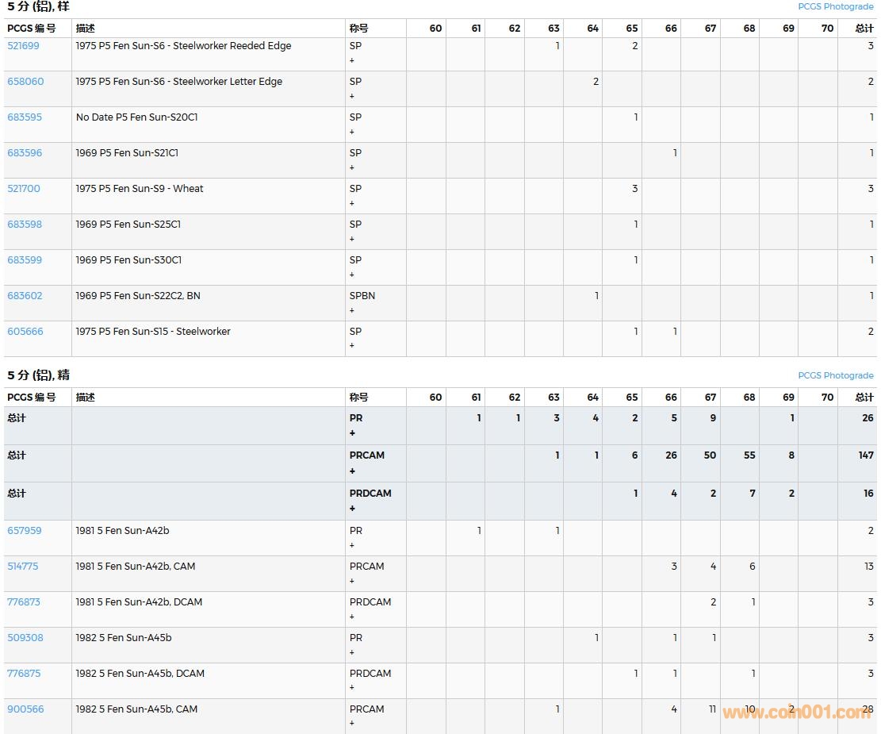Expand plus sign for 1981 5 Fen Sun-A42b, CAM
Image resolution: width=881 pixels, height=734 pixels.
pyautogui.click(x=352, y=581)
